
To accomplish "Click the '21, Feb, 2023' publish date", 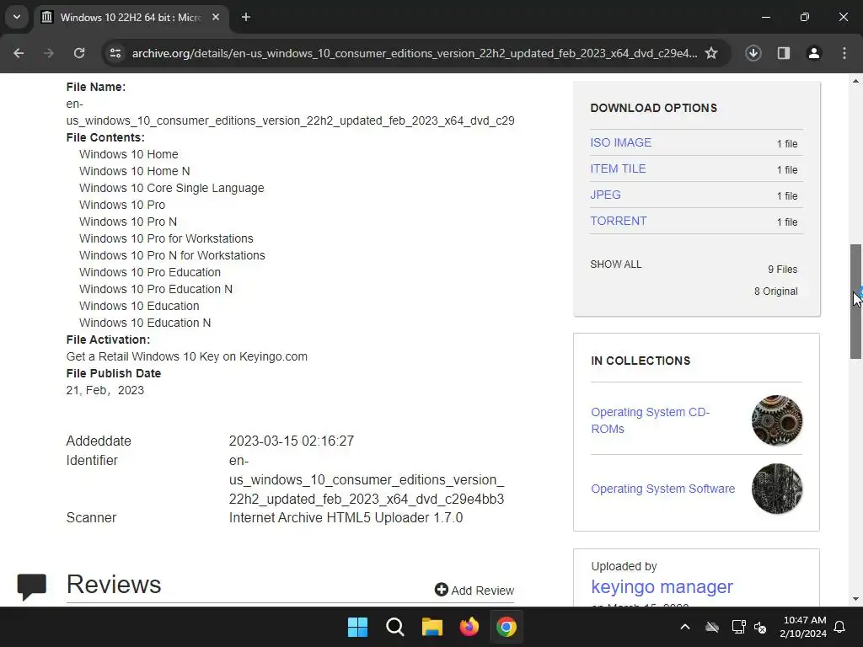I will pos(105,390).
